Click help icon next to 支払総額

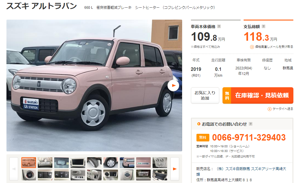[x=264, y=26]
